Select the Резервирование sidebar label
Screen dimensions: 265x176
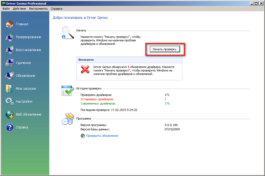coord(28,37)
